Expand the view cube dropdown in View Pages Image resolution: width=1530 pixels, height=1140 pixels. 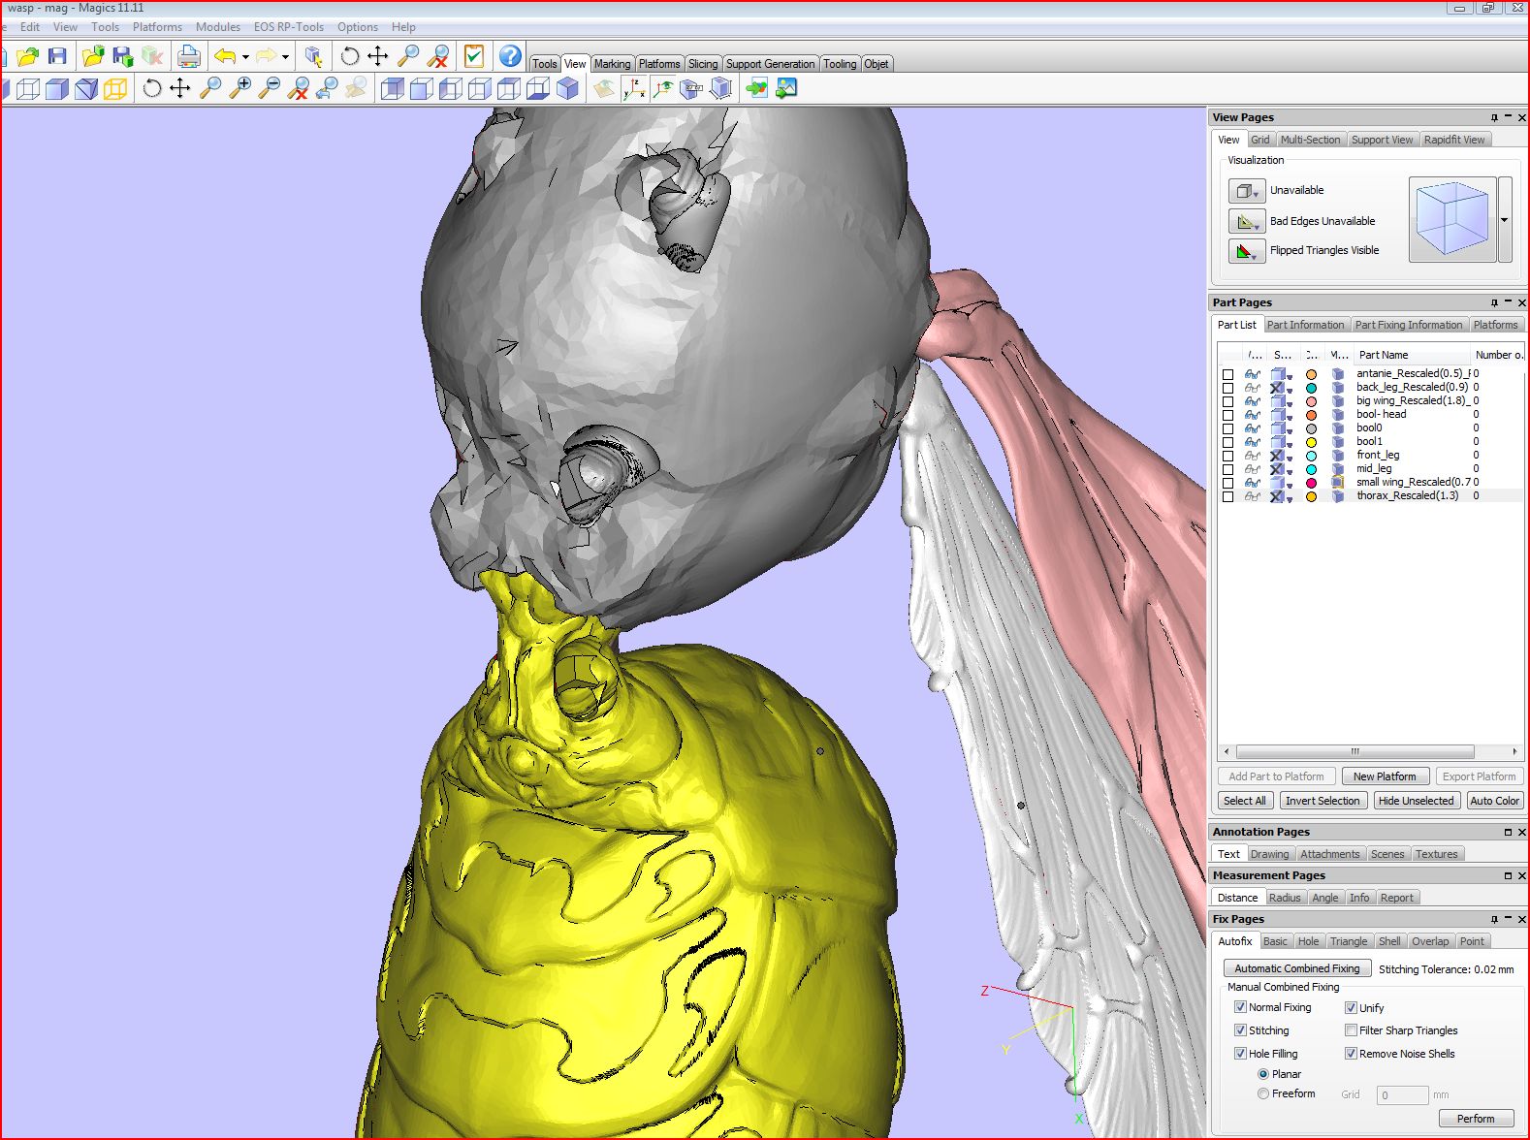(1505, 220)
